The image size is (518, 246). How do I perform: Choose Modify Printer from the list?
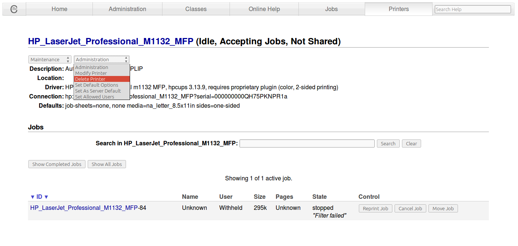102,73
